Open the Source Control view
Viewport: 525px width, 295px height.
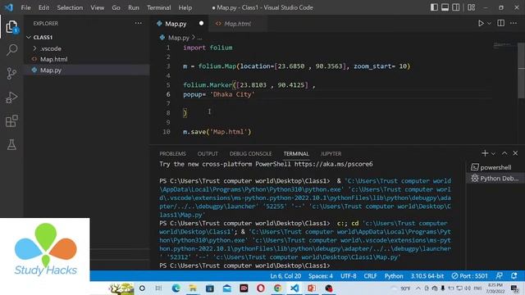11,74
